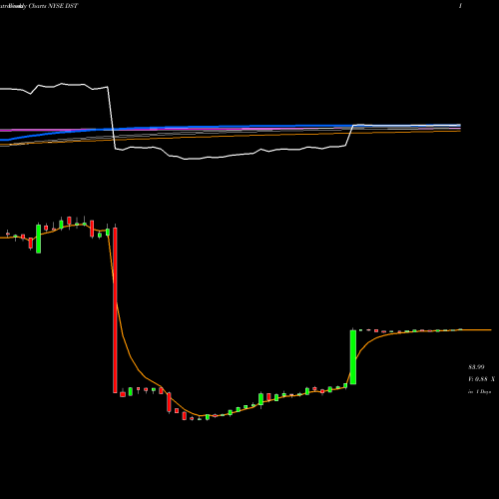The width and height of the screenshot is (499, 499).
Task: Click the 'V: 0.88 X' volume label
Action: click(481, 379)
